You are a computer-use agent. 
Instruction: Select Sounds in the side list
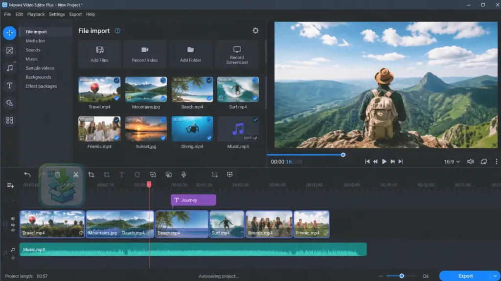click(33, 50)
